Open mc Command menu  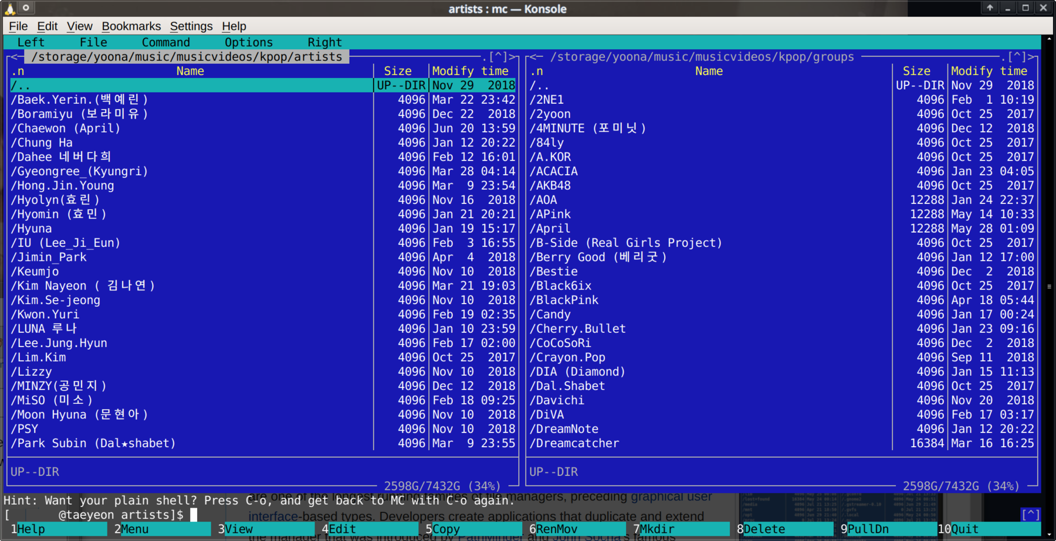click(x=166, y=42)
